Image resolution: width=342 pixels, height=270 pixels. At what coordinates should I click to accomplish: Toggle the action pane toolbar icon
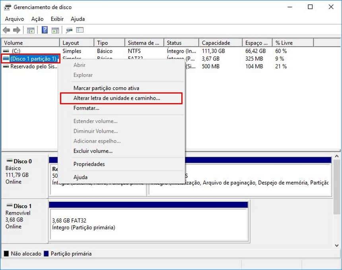pos(55,30)
